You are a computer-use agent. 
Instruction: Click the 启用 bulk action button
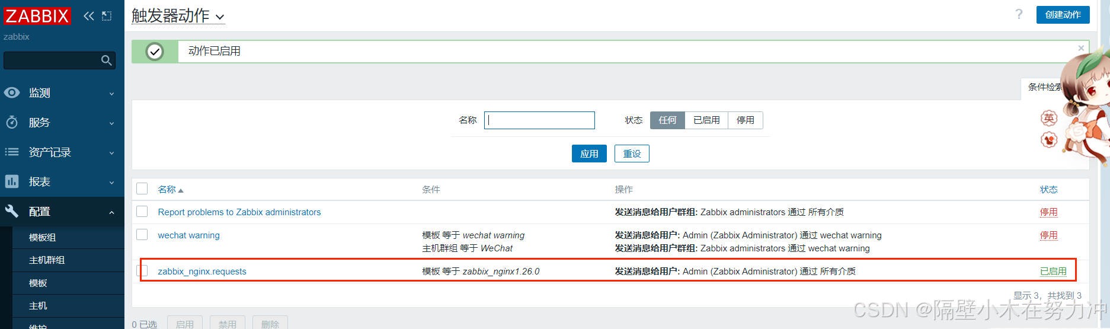[185, 324]
